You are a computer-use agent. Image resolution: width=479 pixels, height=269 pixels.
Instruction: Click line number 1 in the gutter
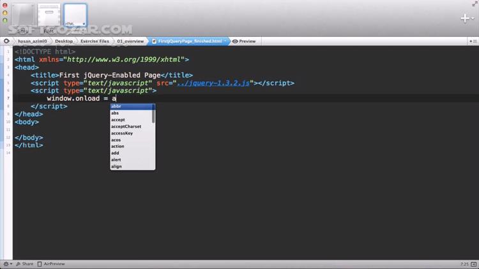click(8, 52)
